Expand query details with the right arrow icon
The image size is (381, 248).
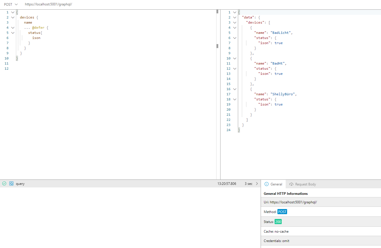pyautogui.click(x=257, y=183)
